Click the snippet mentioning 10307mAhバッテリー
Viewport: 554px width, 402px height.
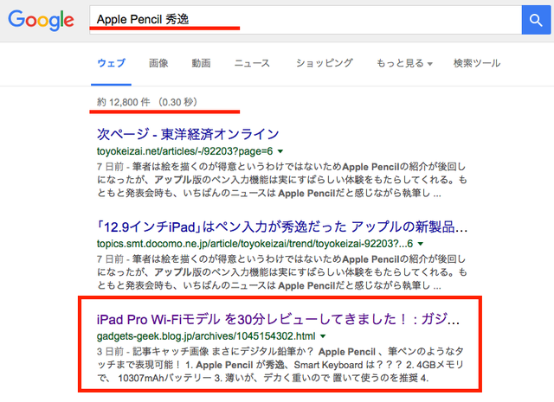(280, 365)
